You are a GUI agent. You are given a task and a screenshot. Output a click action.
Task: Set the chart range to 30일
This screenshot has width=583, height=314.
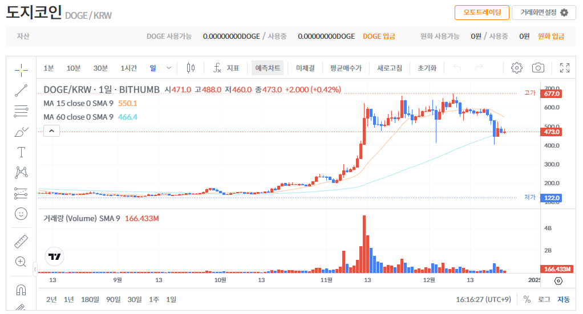[x=135, y=300]
